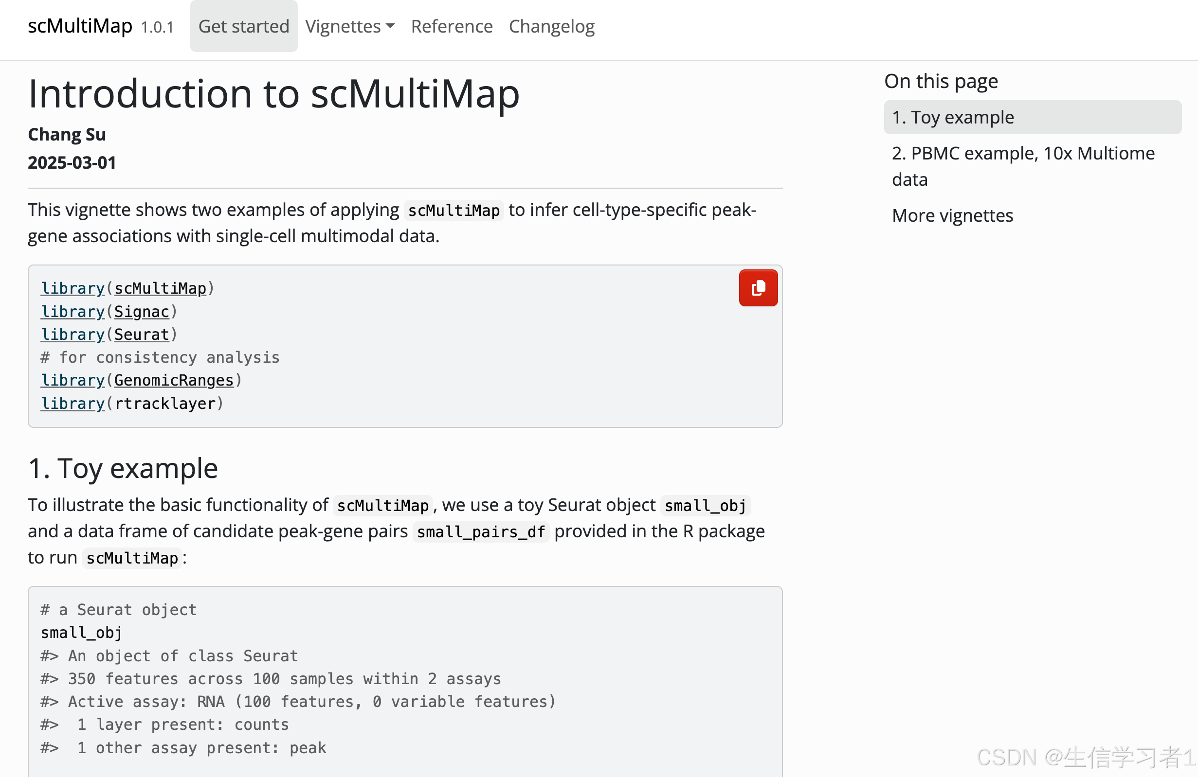This screenshot has width=1198, height=777.
Task: Open the Changelog page
Action: point(551,26)
